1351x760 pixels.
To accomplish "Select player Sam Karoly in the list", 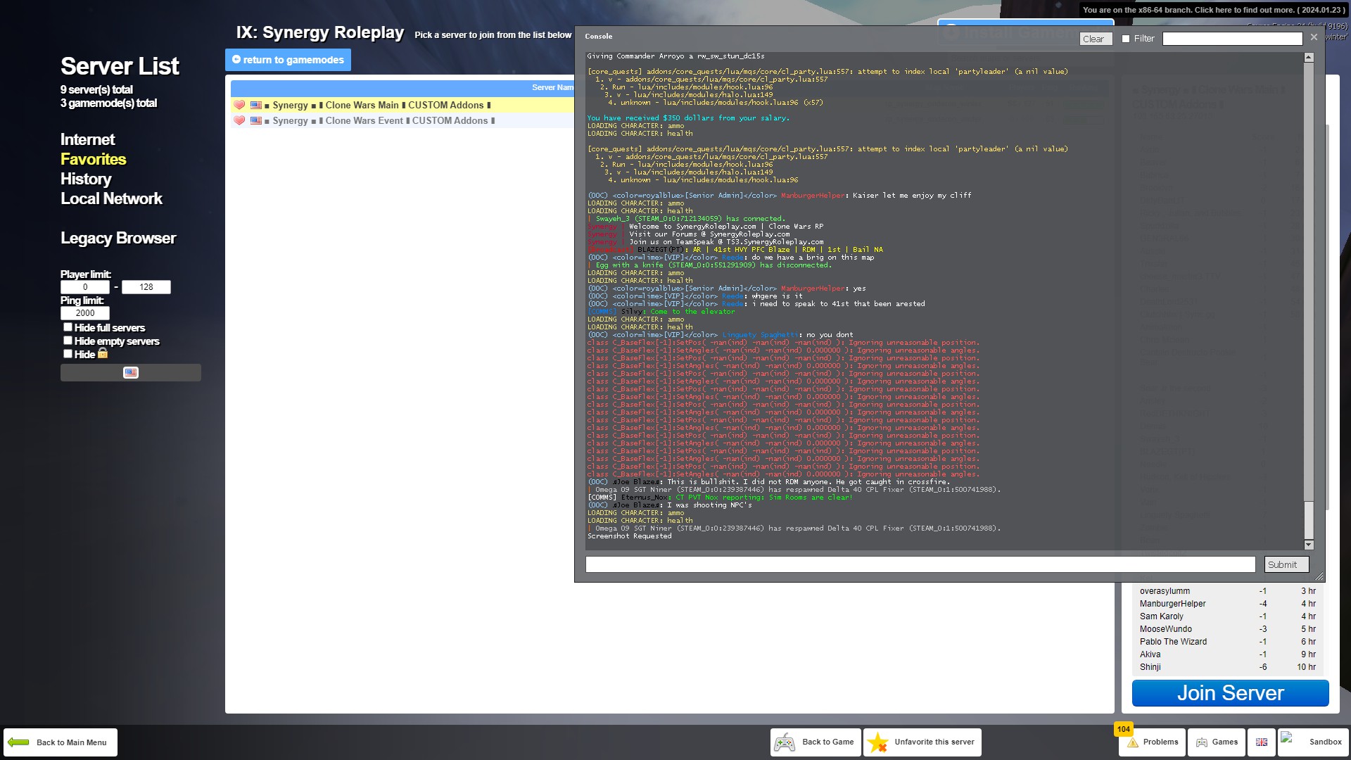I will (1228, 616).
